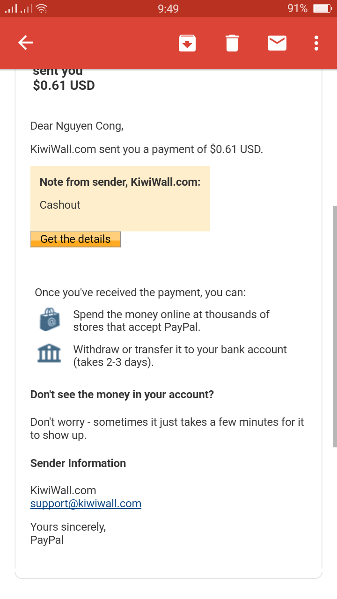
Task: Tap the 91% battery percentage text
Action: pos(297,8)
